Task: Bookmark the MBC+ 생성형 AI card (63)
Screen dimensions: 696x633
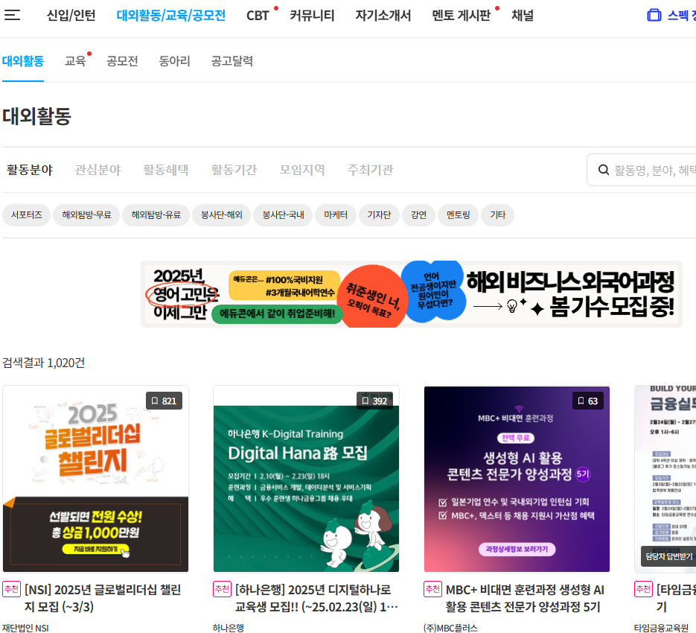Action: click(x=588, y=401)
